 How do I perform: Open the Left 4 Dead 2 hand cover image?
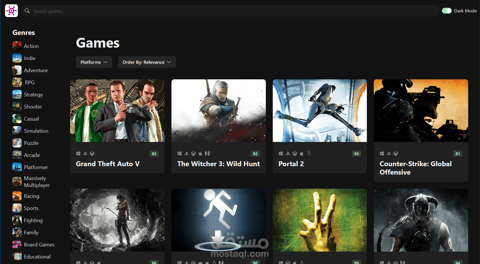[x=320, y=220]
